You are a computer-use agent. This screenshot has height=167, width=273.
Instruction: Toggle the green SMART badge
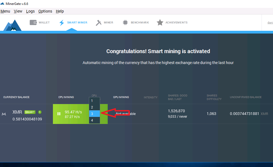point(30,112)
